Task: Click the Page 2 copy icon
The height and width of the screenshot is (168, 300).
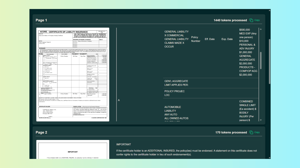Action: 251,132
